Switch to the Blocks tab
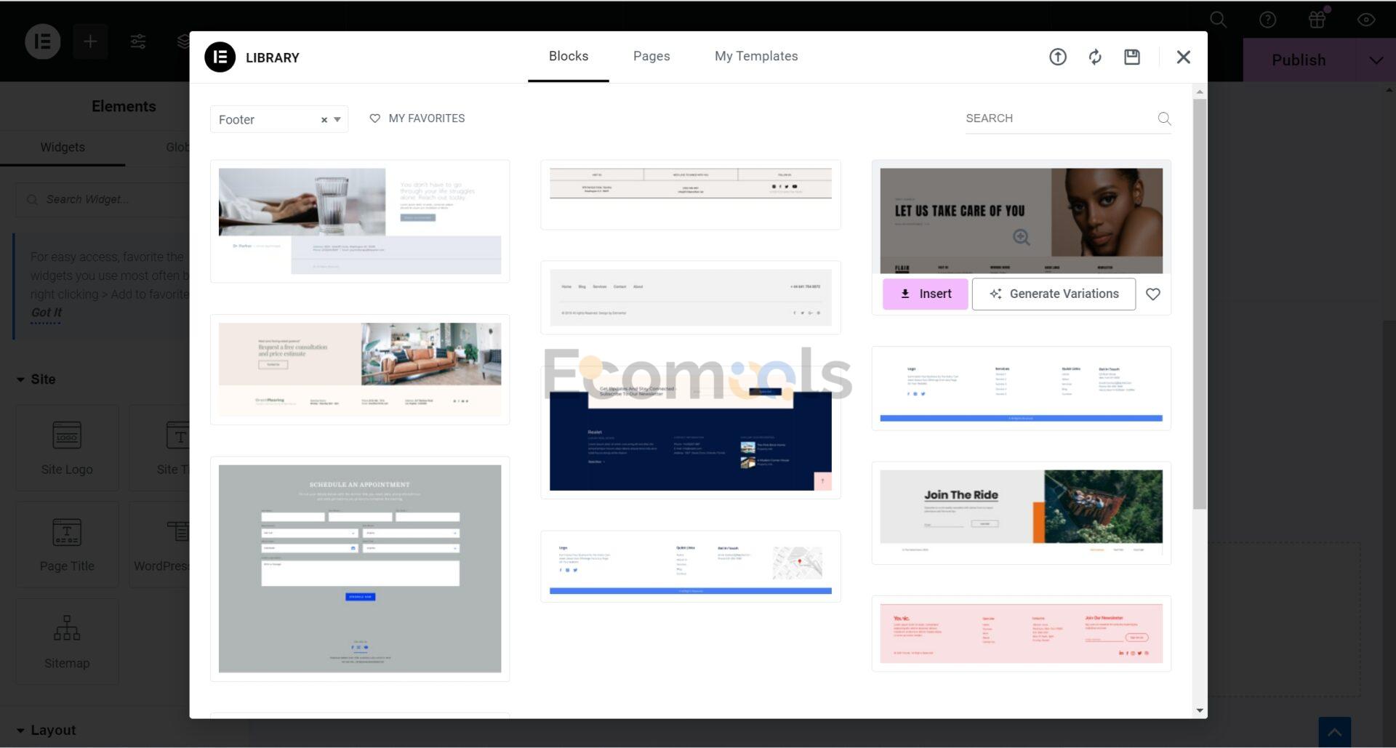The image size is (1396, 748). [x=569, y=56]
